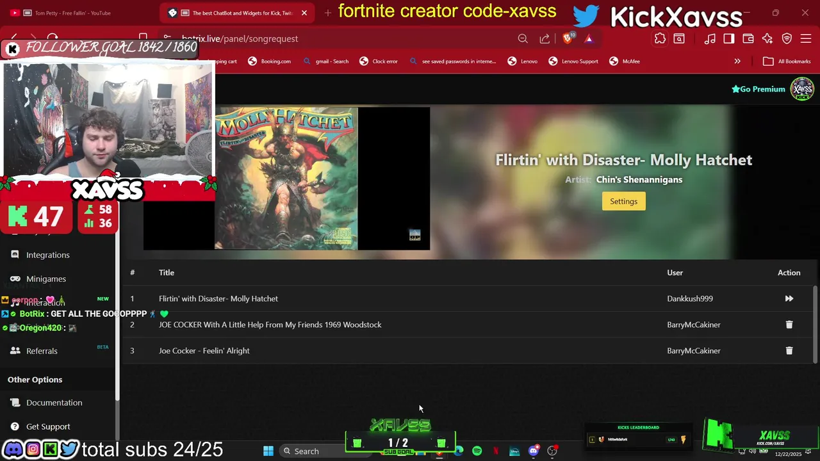Screen dimensions: 820x461
Task: Select the Flirtin' with Disaster queue row title
Action: (218, 298)
